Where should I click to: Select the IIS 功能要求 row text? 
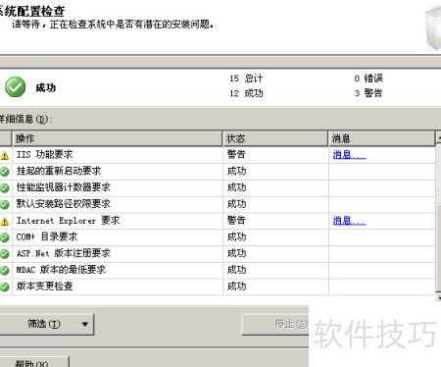point(45,155)
